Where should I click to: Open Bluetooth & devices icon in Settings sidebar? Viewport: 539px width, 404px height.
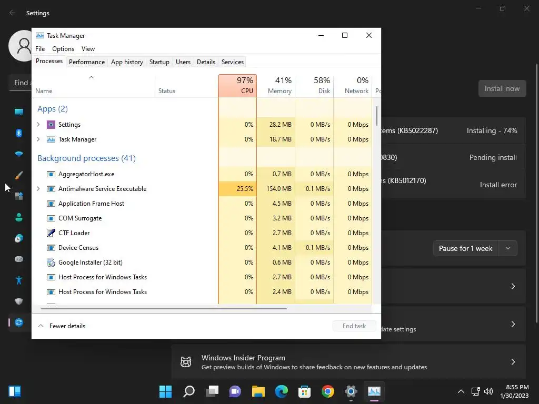pos(19,133)
